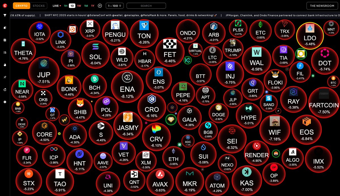The image size is (340, 196).
Task: Select the 1D timeframe tab
Action: click(x=72, y=6)
